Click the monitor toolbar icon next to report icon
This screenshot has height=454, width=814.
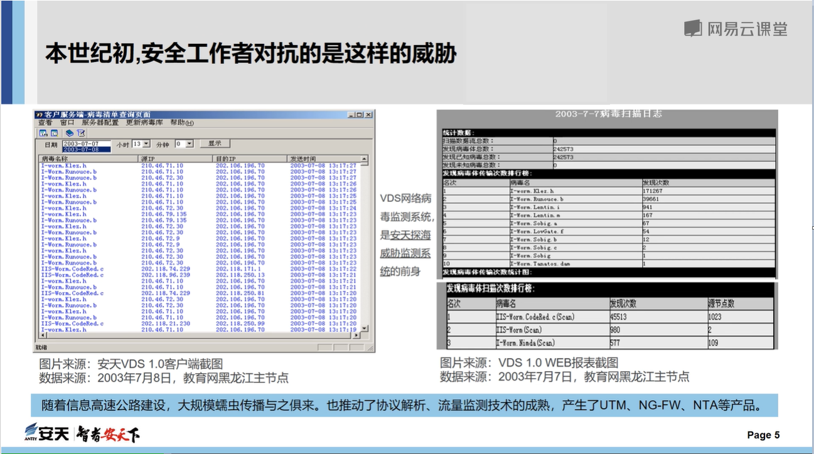(x=55, y=133)
